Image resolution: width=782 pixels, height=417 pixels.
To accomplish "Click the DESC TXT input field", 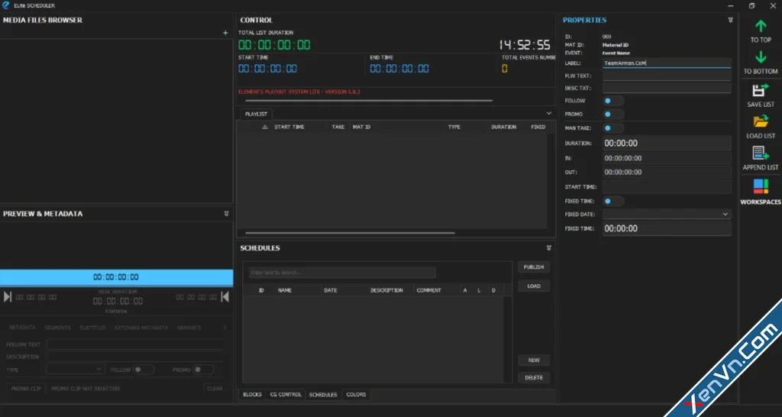I will click(667, 89).
